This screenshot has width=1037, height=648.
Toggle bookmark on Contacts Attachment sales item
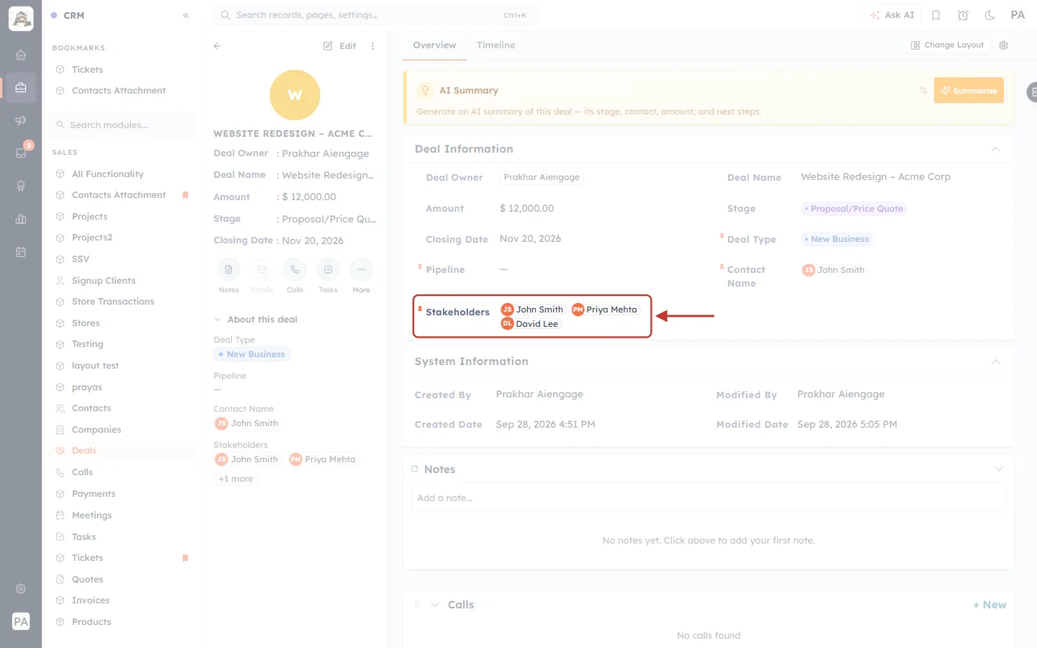point(185,195)
